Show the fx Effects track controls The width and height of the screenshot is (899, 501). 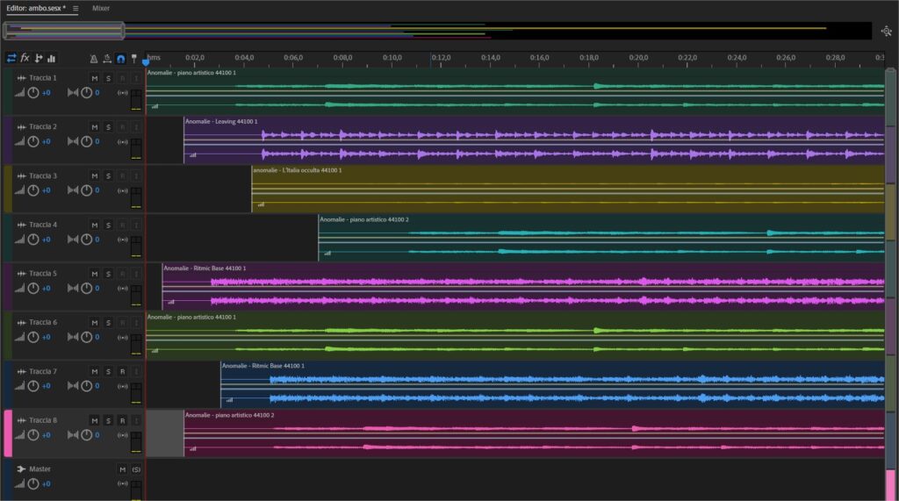[x=25, y=58]
